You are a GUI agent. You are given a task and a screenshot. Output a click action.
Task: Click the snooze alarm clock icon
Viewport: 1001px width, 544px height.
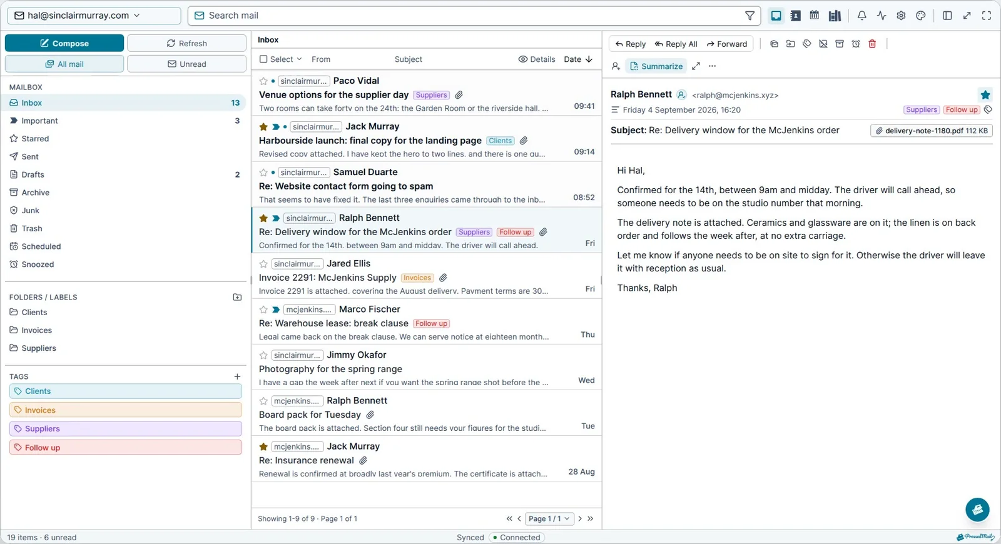[x=856, y=44]
